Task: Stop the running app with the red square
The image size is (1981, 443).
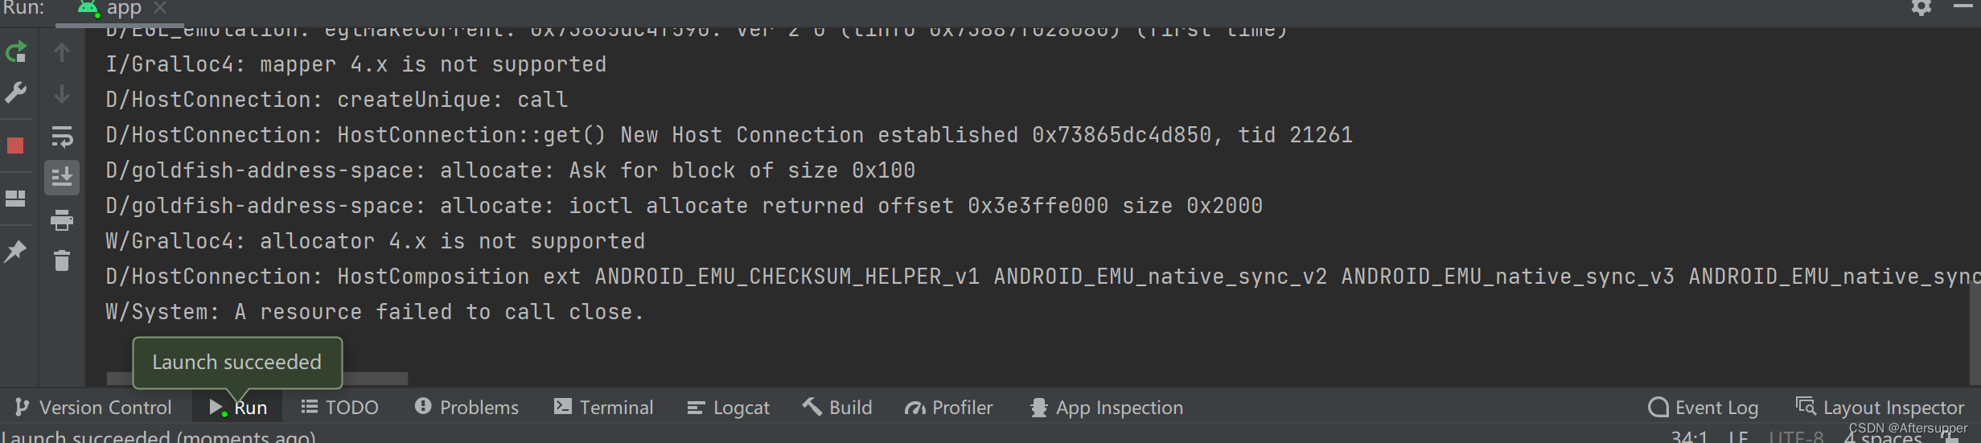Action: click(x=16, y=146)
